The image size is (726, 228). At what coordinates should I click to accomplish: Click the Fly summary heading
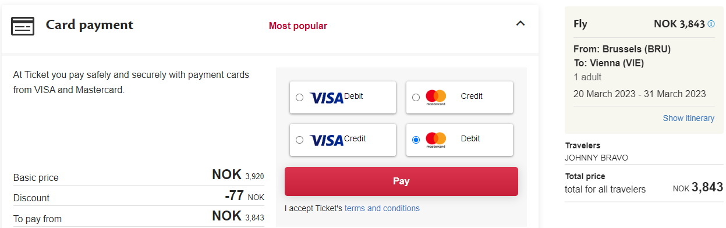580,24
